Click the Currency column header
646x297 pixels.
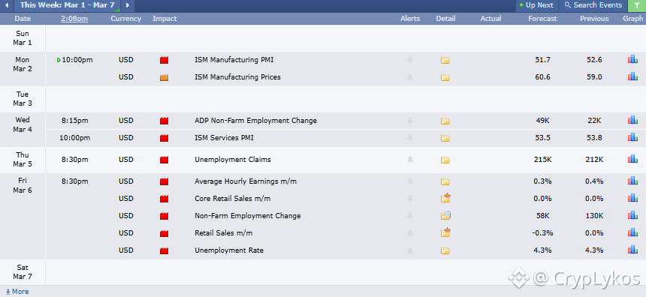pyautogui.click(x=125, y=19)
